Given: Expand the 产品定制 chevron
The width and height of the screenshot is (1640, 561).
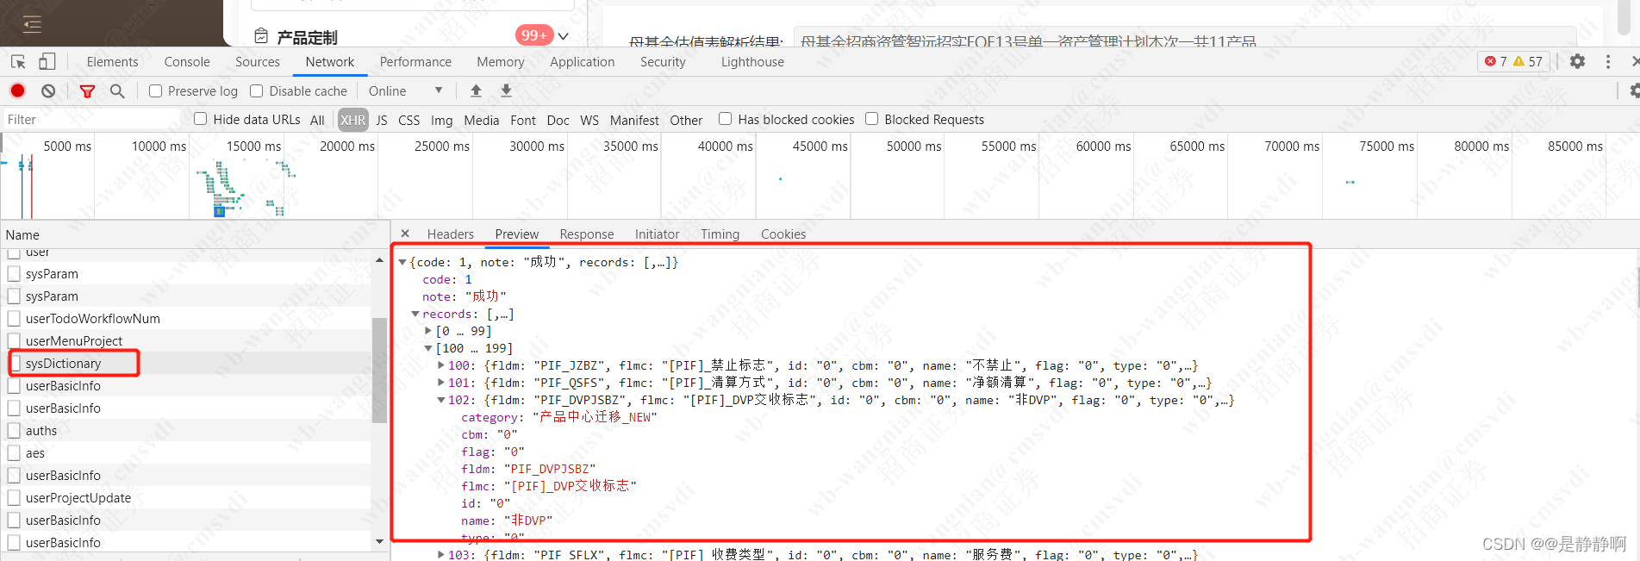Looking at the screenshot, I should (564, 36).
